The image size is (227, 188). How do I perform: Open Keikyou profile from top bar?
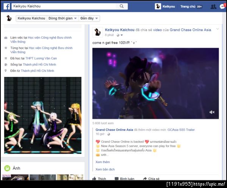click(x=165, y=6)
